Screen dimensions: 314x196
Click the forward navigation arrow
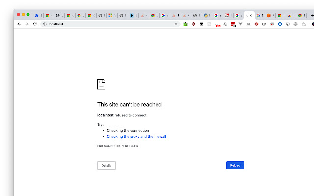click(27, 24)
